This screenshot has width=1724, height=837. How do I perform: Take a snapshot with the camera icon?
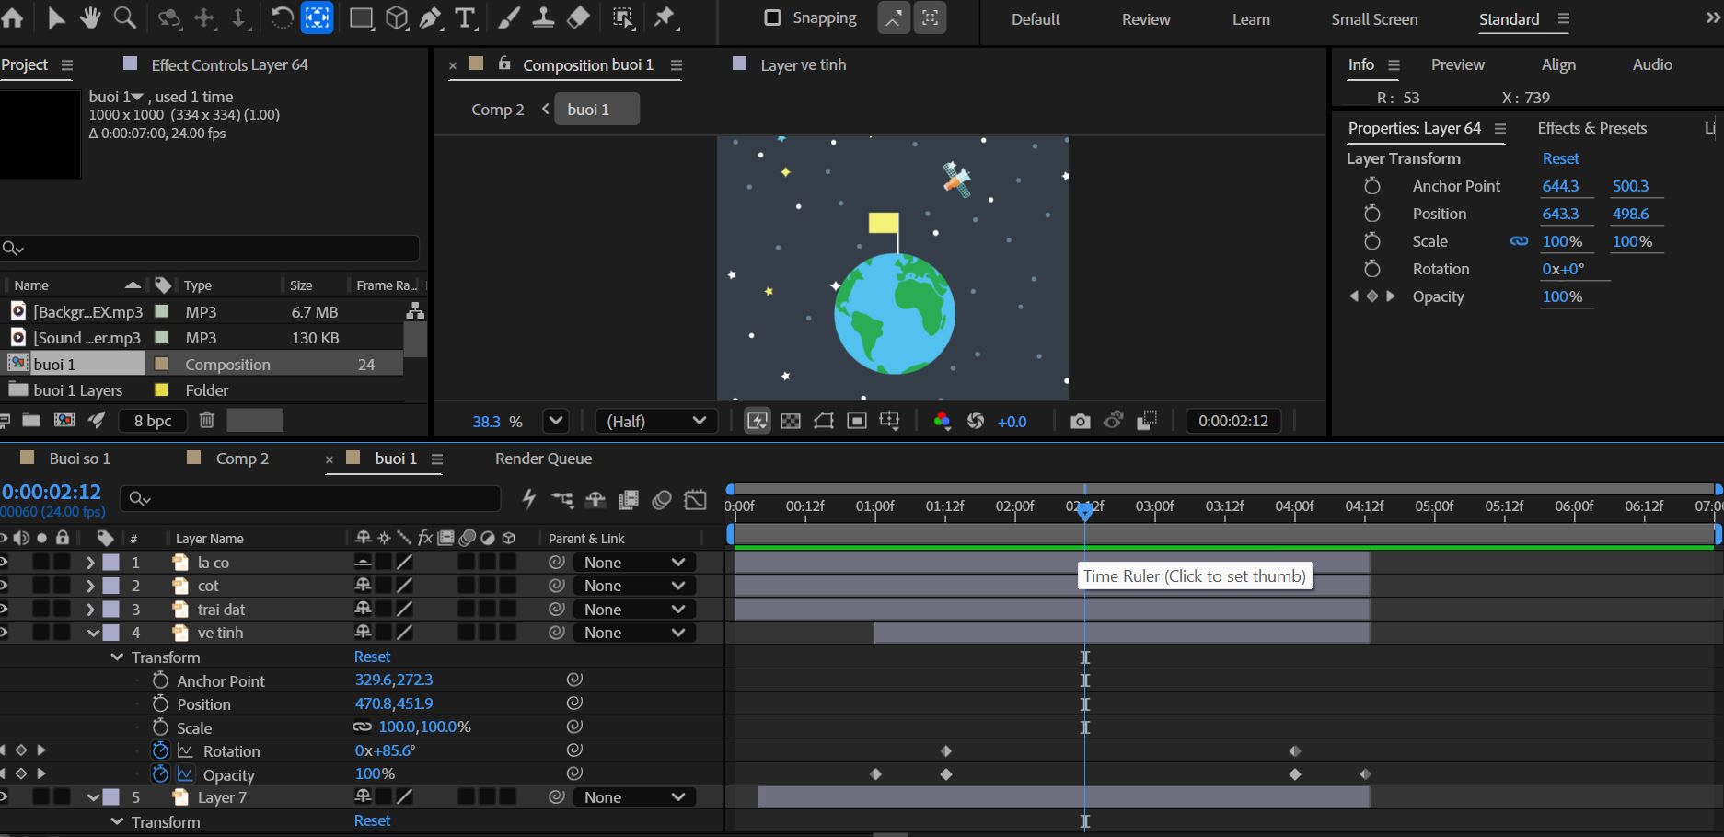1080,421
